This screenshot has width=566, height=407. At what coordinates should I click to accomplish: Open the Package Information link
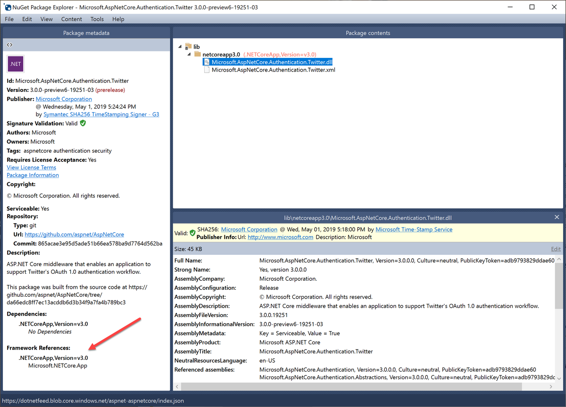pyautogui.click(x=33, y=175)
